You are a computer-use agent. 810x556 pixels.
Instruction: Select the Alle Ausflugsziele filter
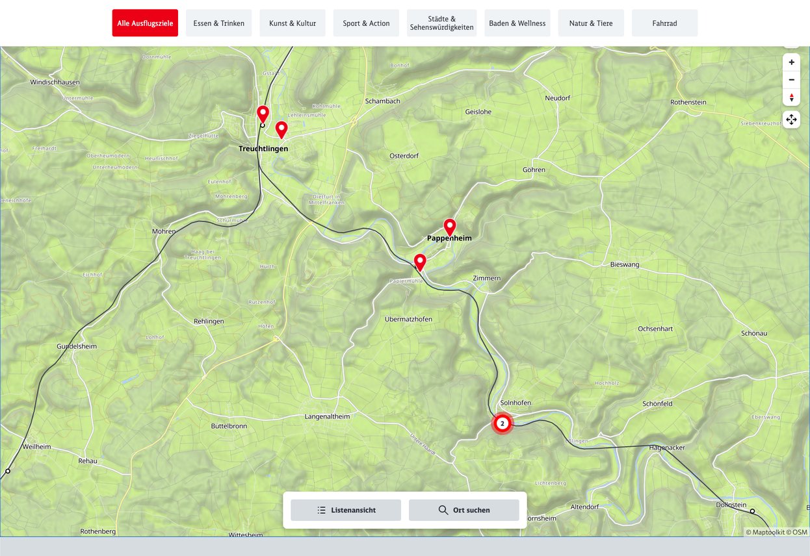(x=145, y=23)
